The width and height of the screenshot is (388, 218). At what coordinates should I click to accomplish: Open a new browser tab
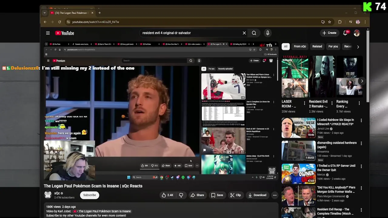pyautogui.click(x=99, y=13)
